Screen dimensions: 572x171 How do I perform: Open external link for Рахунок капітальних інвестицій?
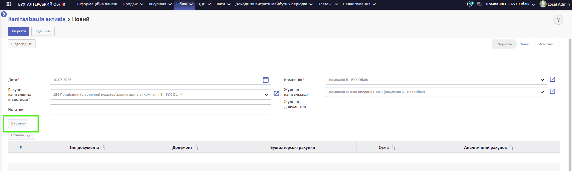coord(276,93)
